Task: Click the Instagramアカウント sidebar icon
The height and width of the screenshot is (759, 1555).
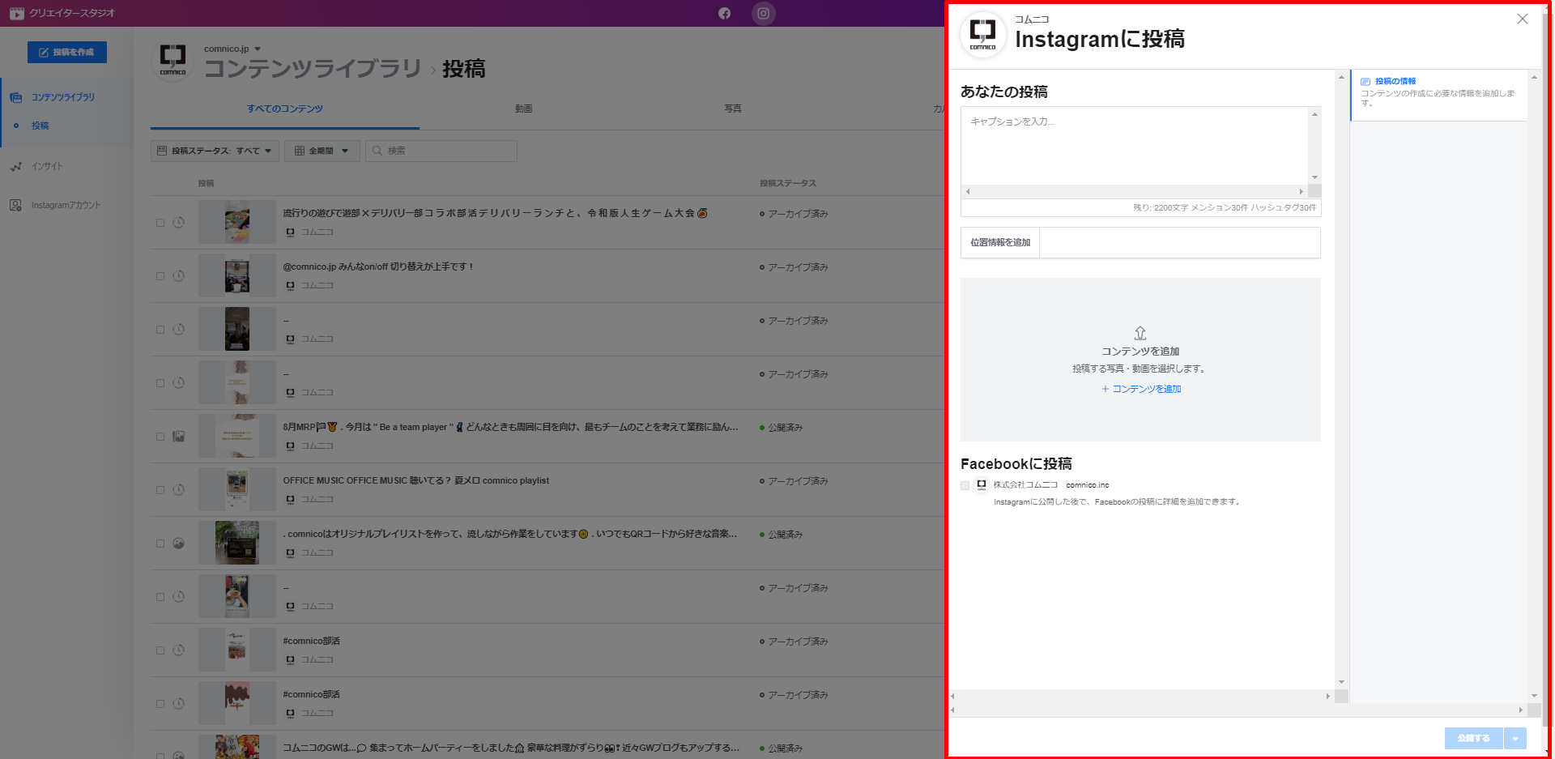Action: [16, 205]
